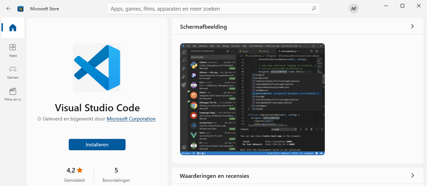Click the info icon beside Geleverd en bijgewerkt
The height and width of the screenshot is (186, 427).
pos(39,119)
